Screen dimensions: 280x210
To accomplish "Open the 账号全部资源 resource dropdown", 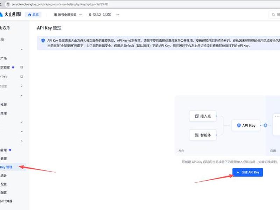I will tap(68, 15).
